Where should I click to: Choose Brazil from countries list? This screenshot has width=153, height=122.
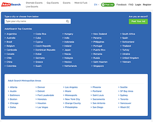[x=9, y=42]
